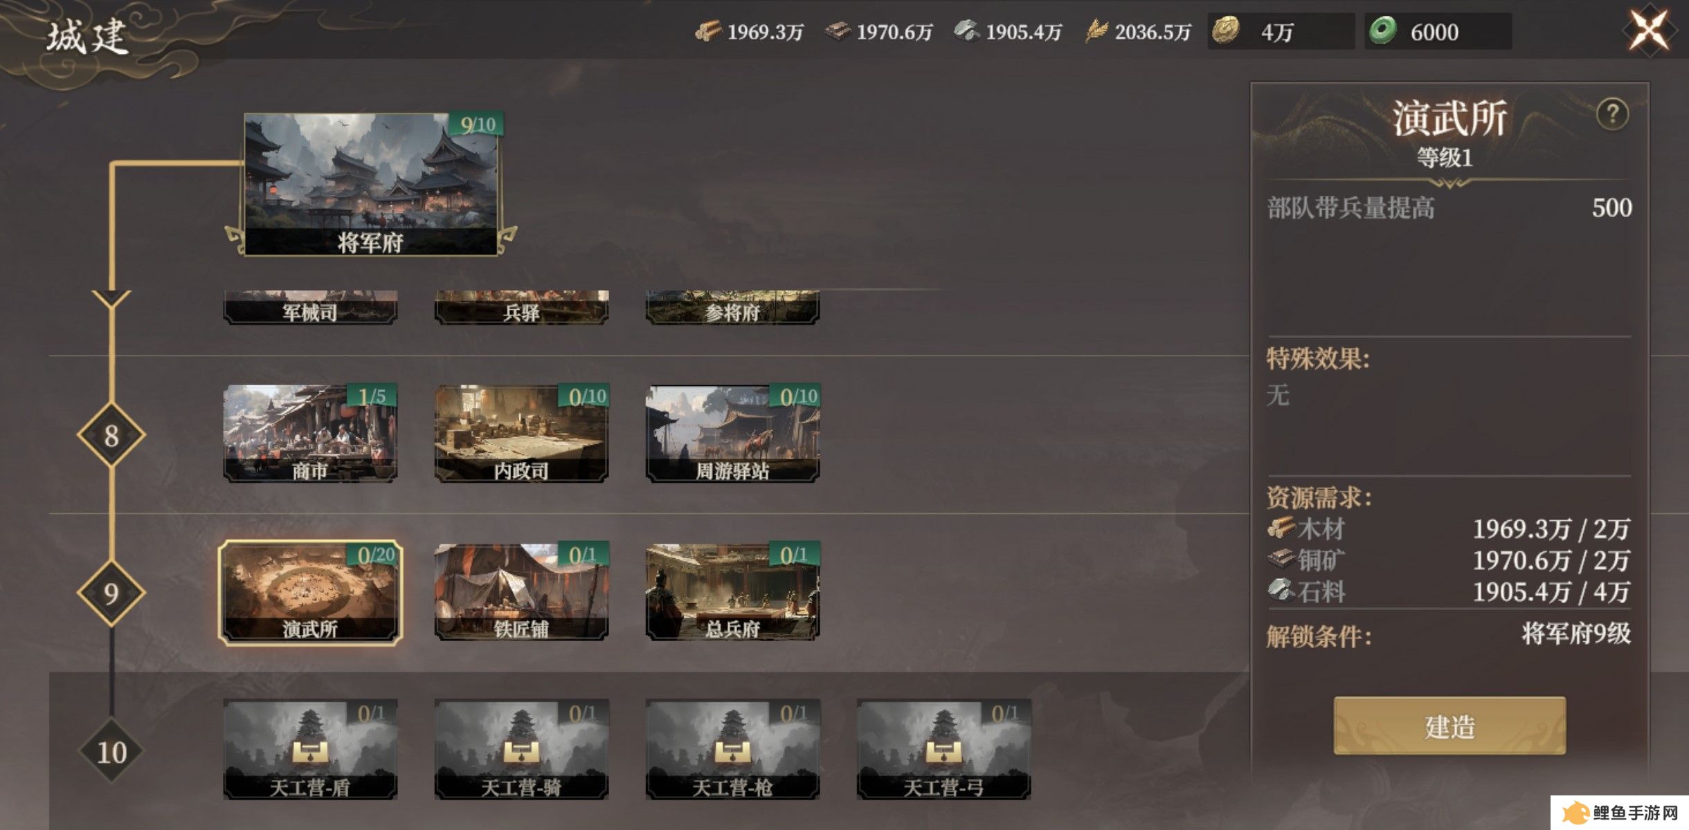Tap the locked 天工营-骑 building
1689x830 pixels.
click(521, 750)
